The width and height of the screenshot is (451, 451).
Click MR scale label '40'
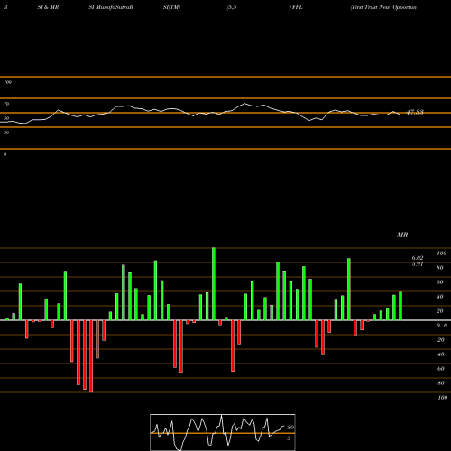(x=440, y=297)
